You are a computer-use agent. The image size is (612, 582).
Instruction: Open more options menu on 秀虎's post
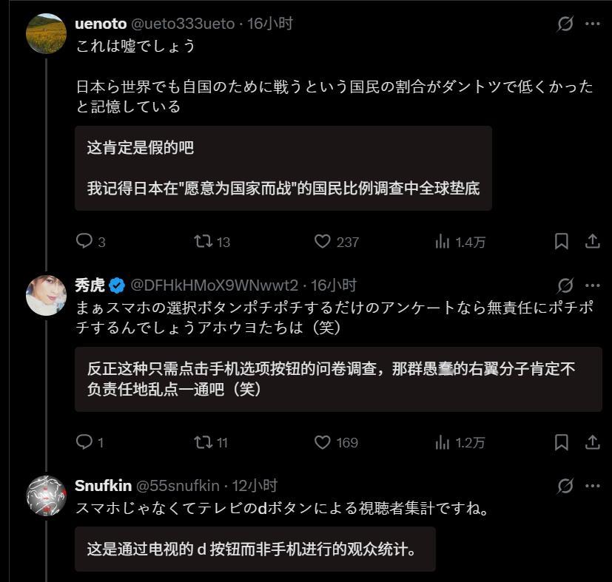[593, 285]
